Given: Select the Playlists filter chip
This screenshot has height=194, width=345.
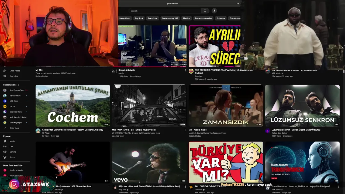Looking at the screenshot, I should tap(187, 18).
